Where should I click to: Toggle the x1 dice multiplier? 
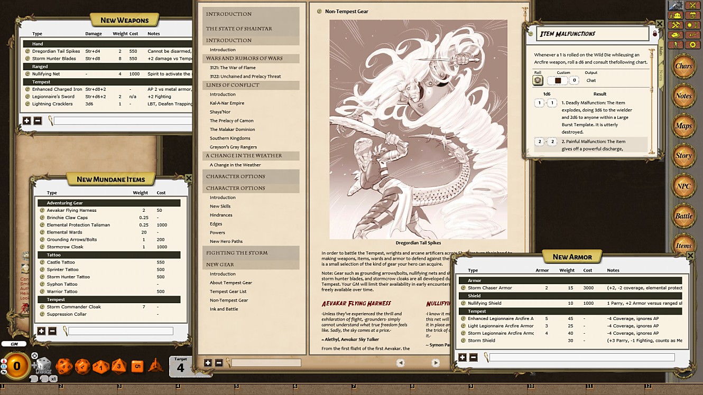point(53,379)
